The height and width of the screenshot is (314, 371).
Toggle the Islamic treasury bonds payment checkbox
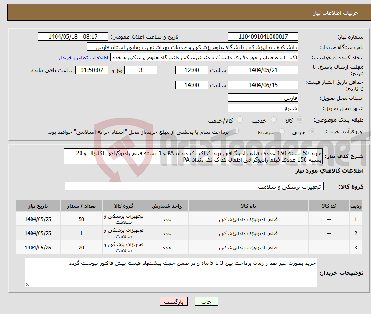tap(236, 131)
